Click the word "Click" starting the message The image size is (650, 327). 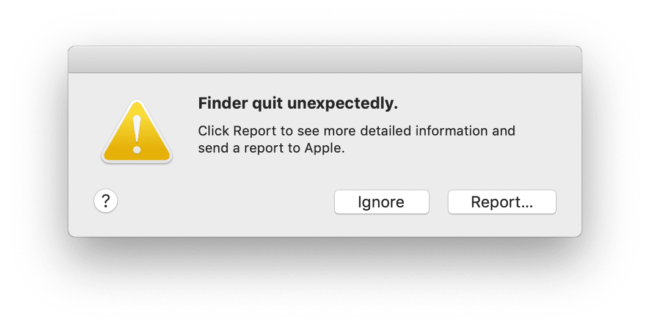click(214, 131)
